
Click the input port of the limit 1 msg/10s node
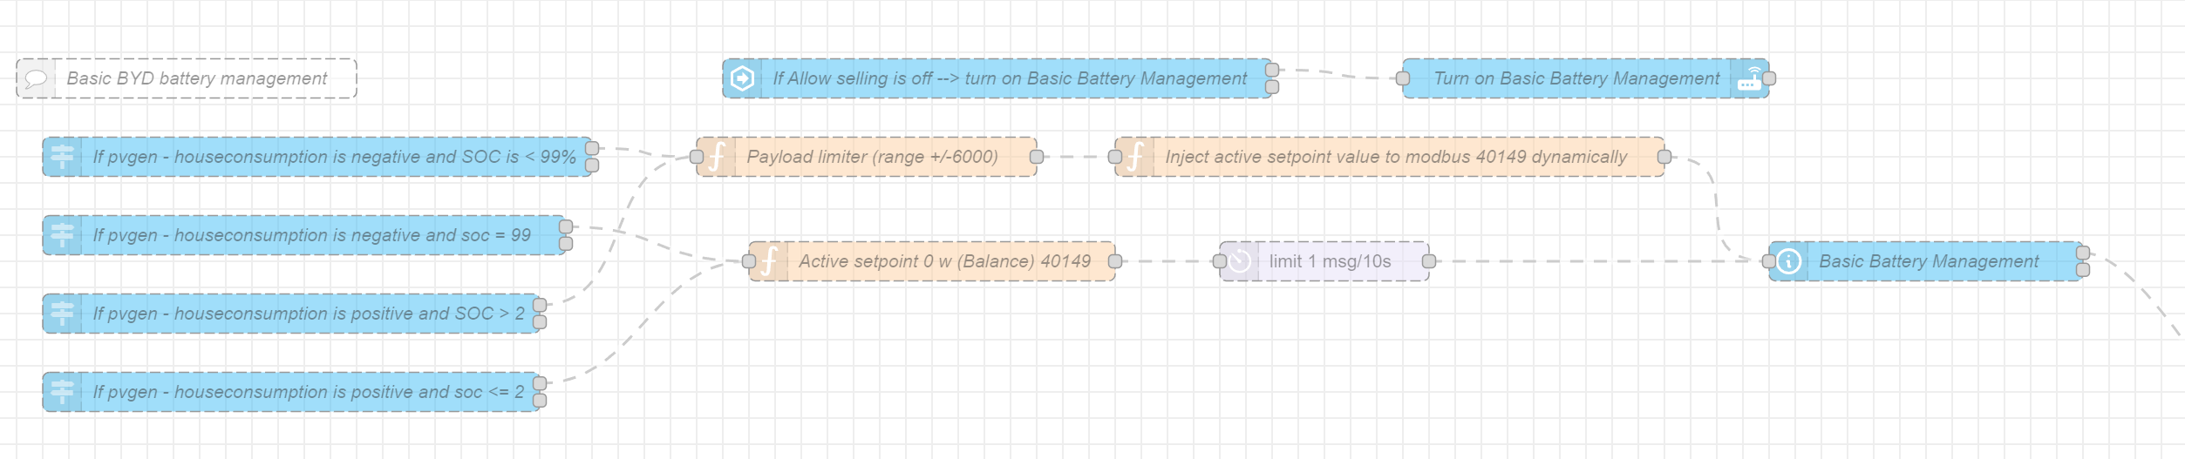(1220, 261)
